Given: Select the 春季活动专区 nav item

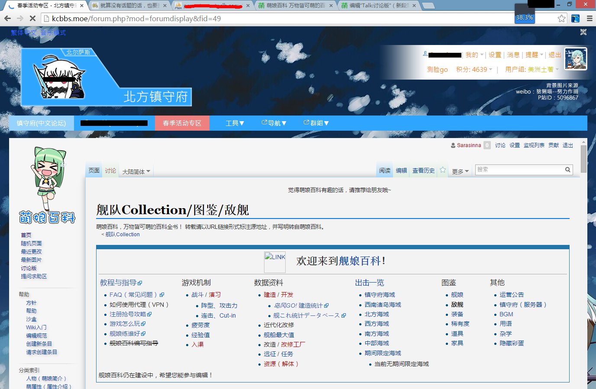Looking at the screenshot, I should [x=182, y=123].
